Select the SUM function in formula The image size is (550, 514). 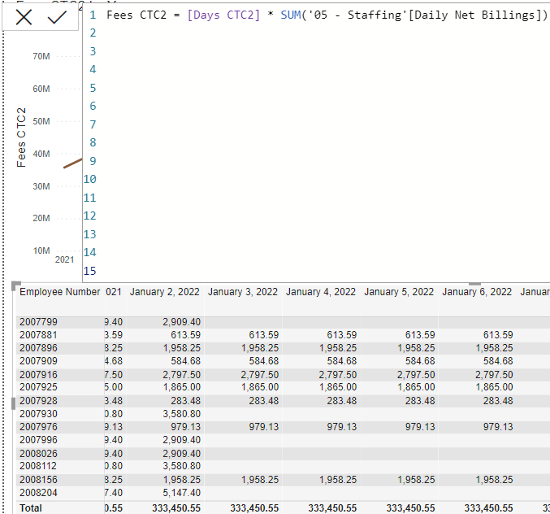[x=291, y=15]
